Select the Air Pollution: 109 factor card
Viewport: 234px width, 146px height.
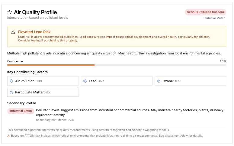[43, 81]
